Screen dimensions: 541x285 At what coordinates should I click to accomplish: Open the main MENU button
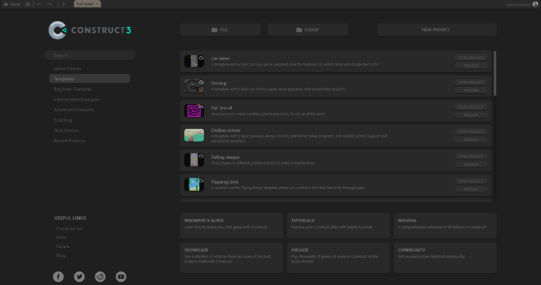pos(11,4)
